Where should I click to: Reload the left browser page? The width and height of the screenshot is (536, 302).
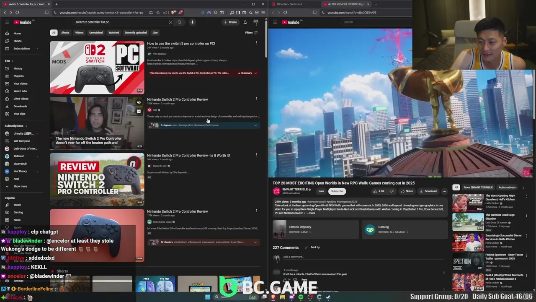[17, 13]
